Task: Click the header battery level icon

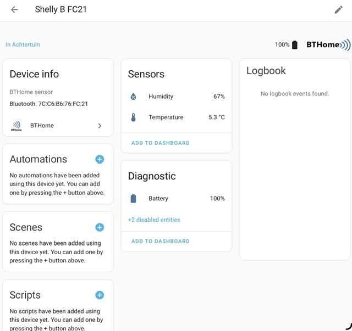Action: [x=295, y=45]
